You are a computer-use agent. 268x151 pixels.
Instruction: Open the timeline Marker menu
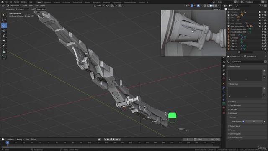(x=33, y=139)
